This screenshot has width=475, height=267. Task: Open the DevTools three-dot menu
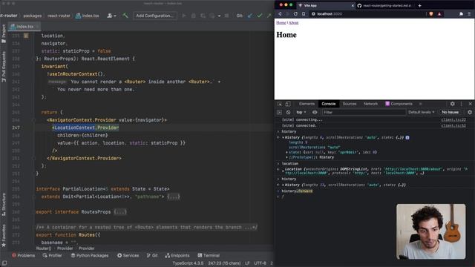[462, 104]
